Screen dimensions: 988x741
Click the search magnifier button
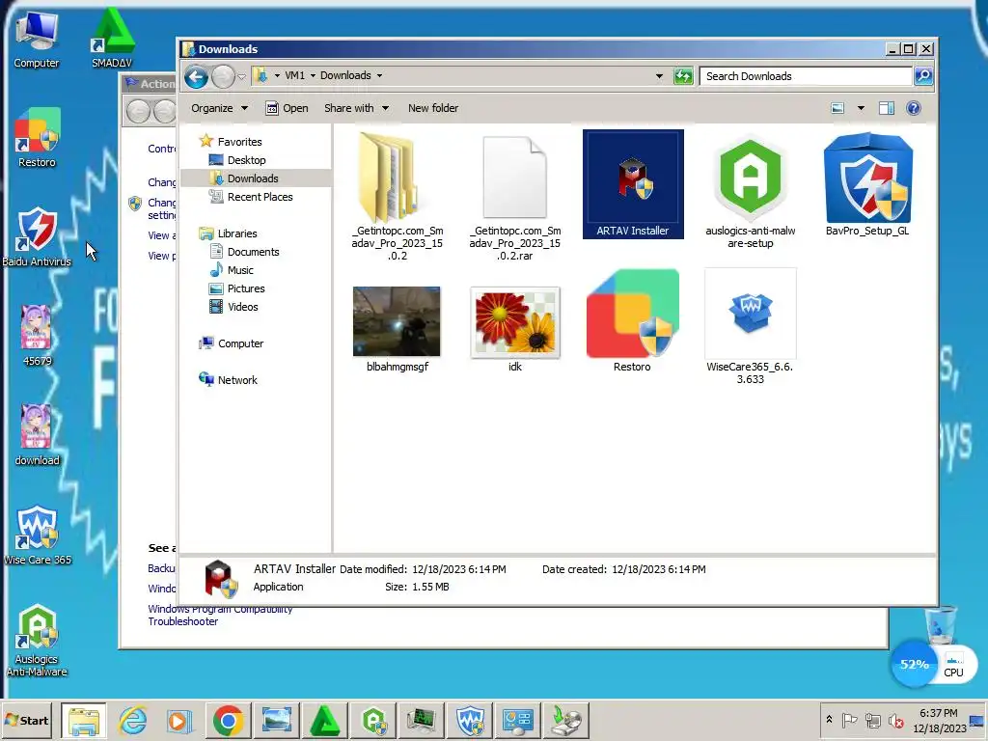[x=923, y=76]
